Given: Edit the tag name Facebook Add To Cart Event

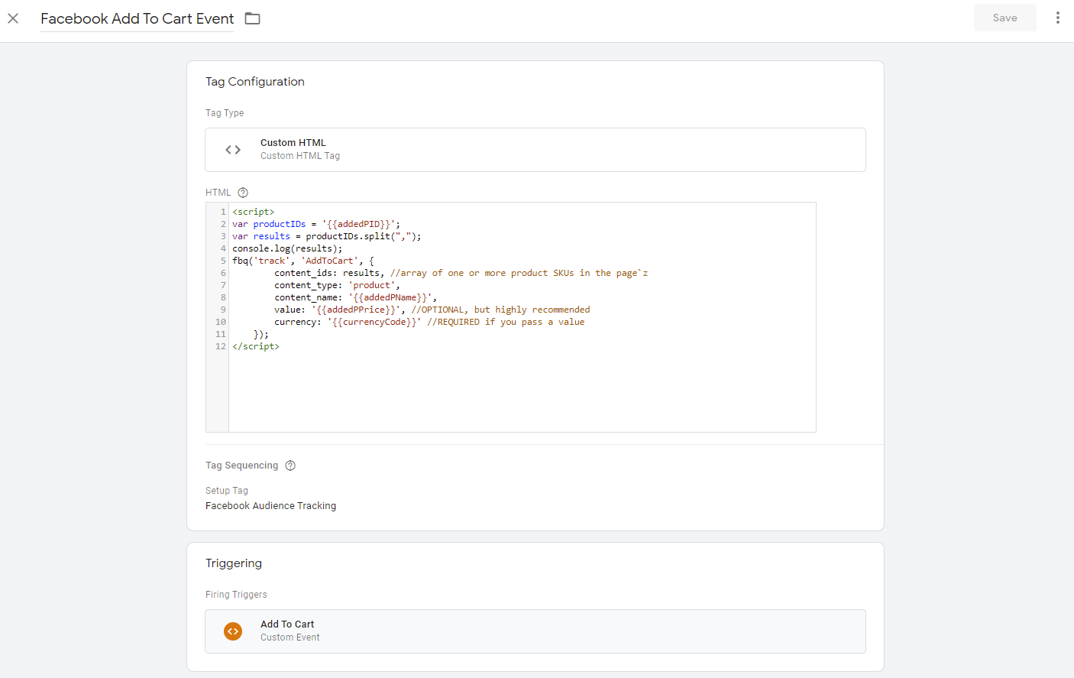Looking at the screenshot, I should (x=137, y=19).
